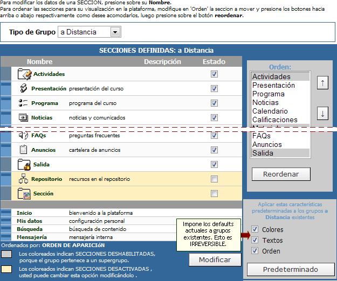Screen dimensions: 337x281
Task: Open the Salida section name link
Action: coord(42,165)
